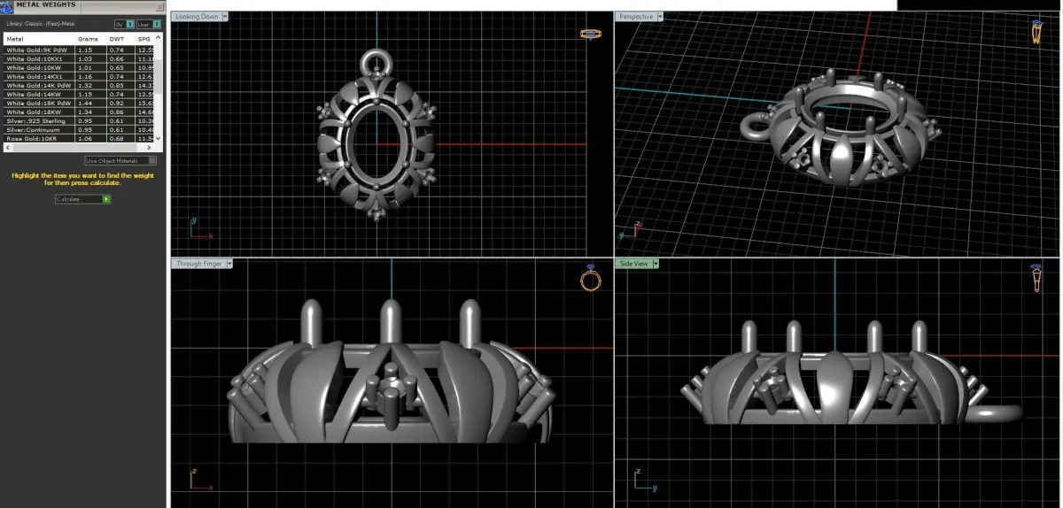Select the Through Finger viewport title
This screenshot has width=1063, height=508.
pos(199,264)
